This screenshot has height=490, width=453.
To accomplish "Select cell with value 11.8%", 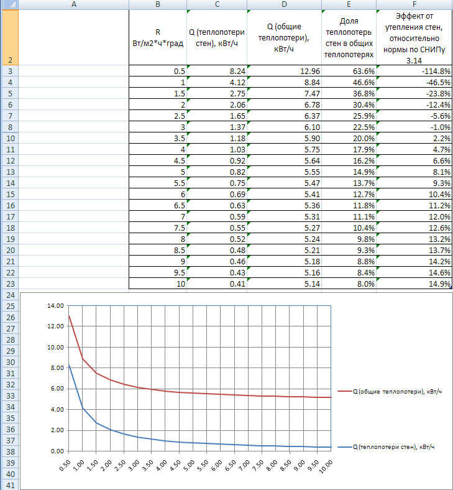I will click(x=349, y=205).
